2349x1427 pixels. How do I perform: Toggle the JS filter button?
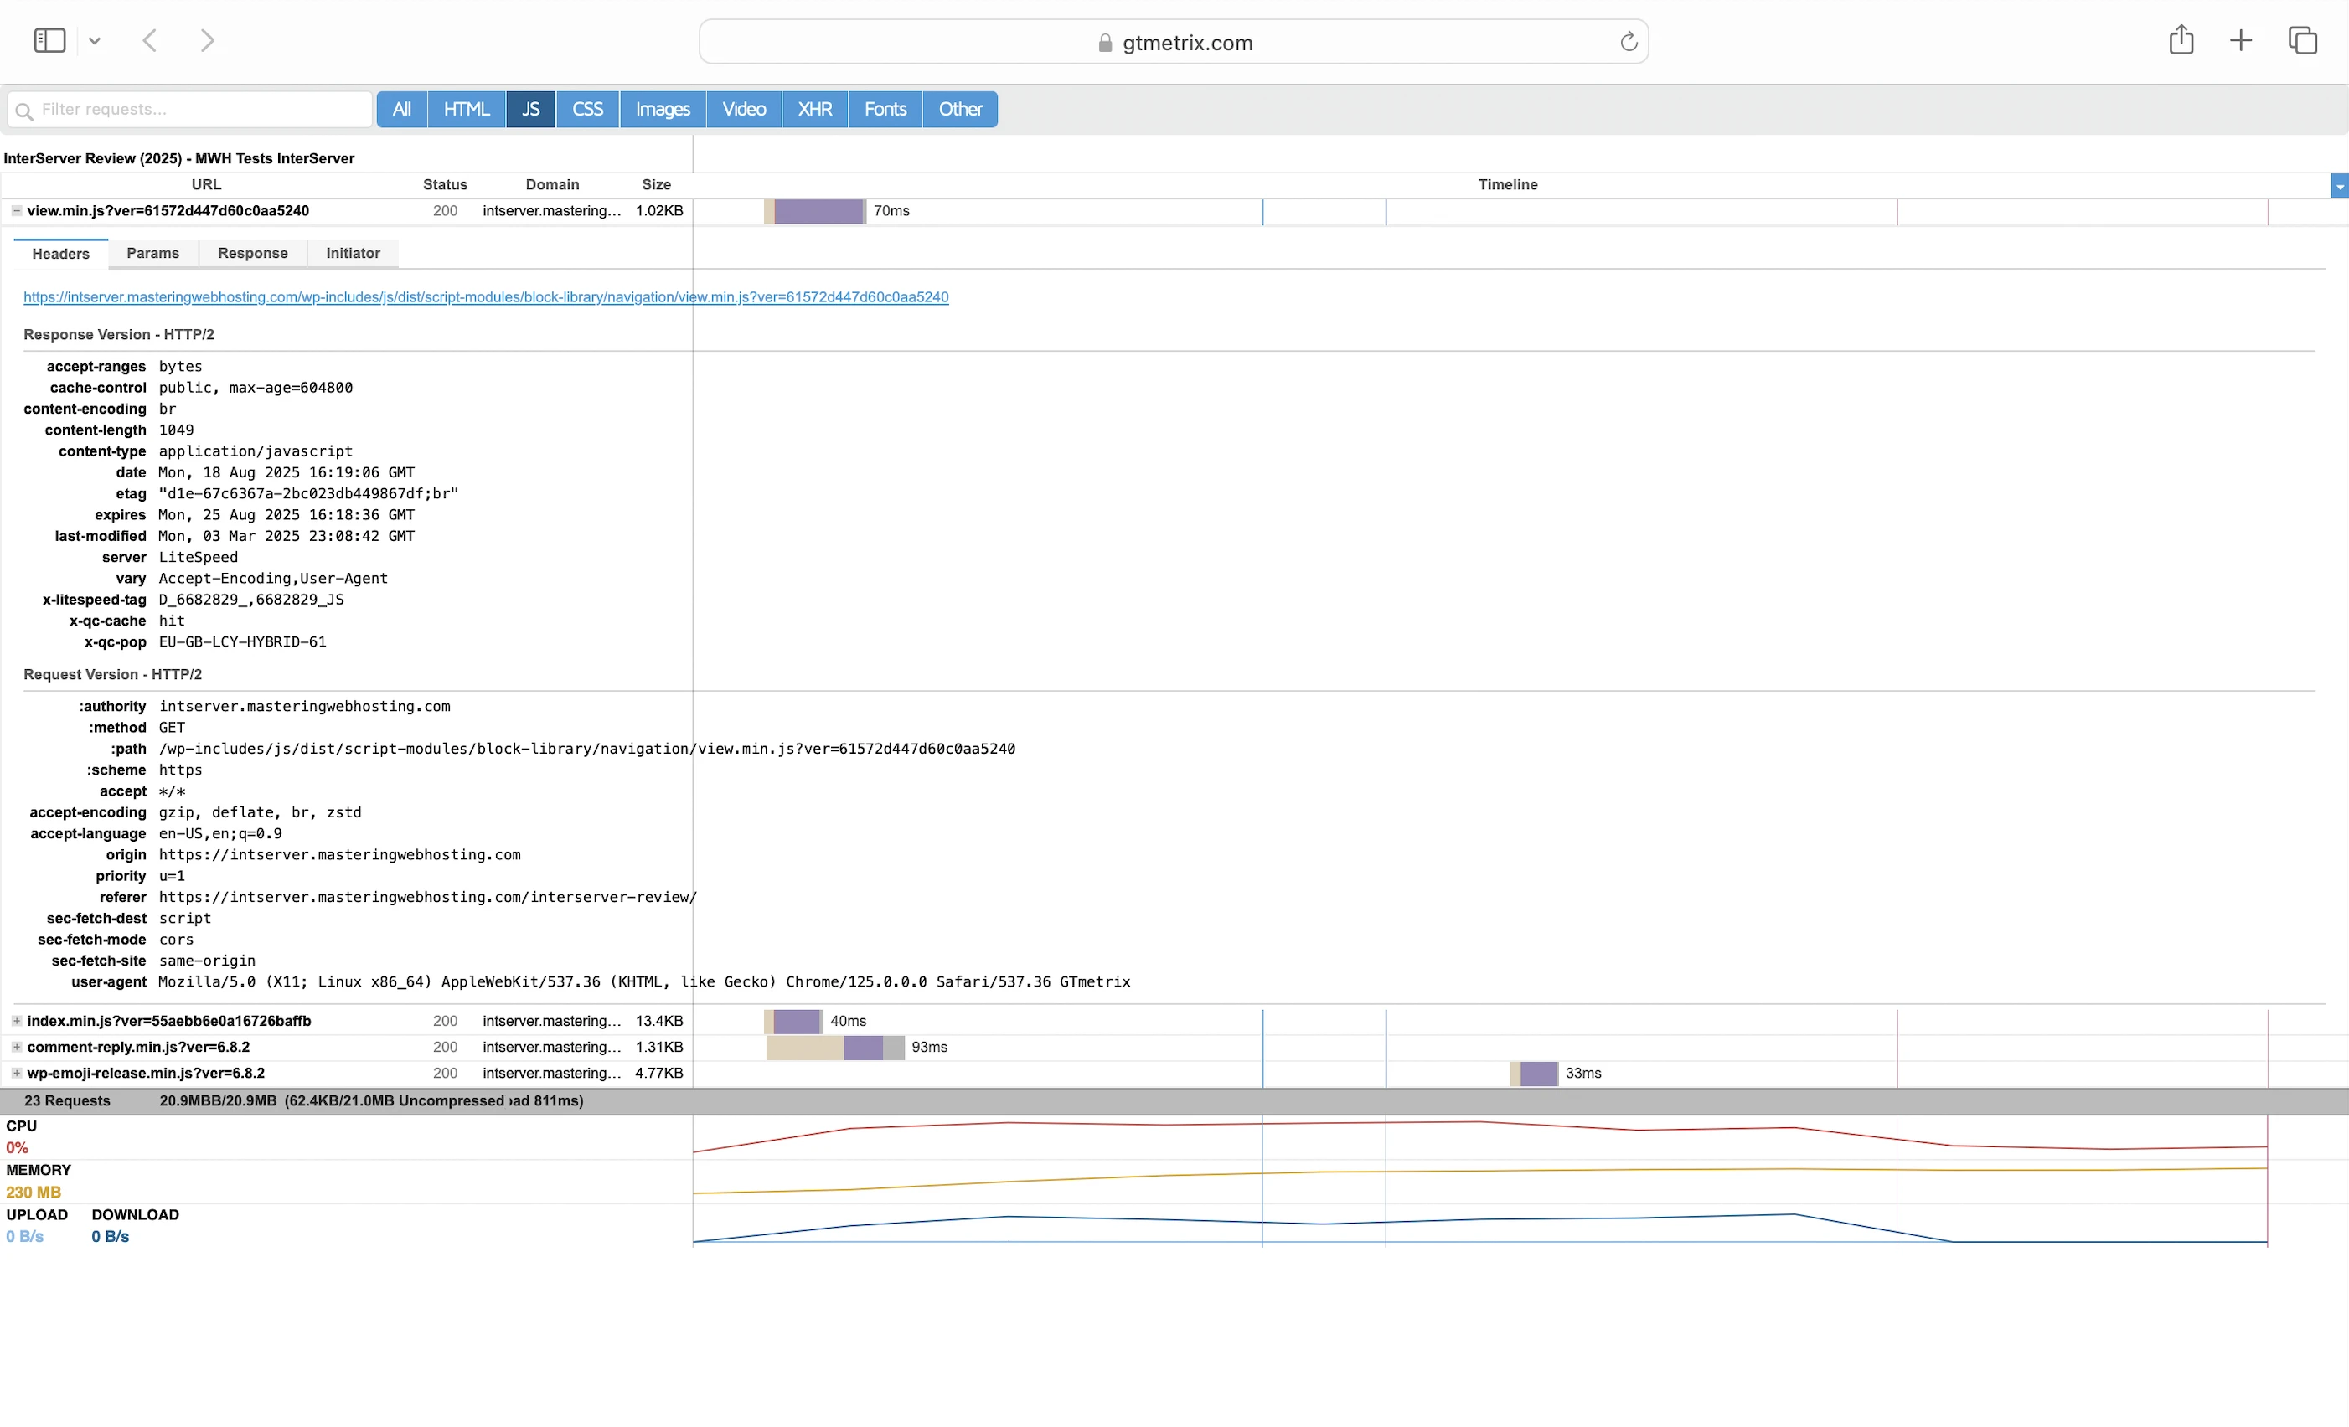point(530,109)
